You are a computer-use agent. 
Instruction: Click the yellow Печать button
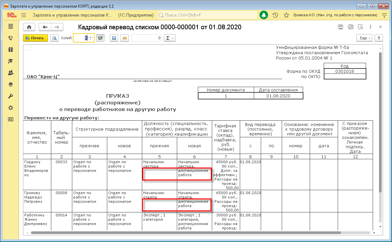[35, 38]
